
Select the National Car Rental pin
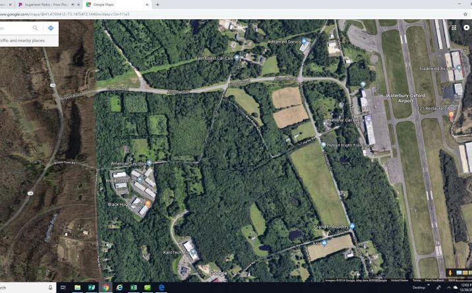(x=369, y=119)
